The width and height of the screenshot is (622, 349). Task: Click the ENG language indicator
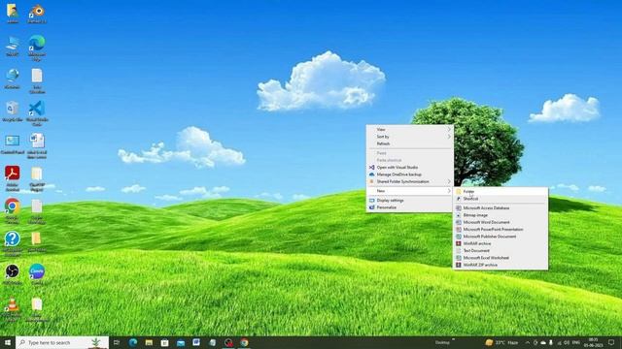576,342
